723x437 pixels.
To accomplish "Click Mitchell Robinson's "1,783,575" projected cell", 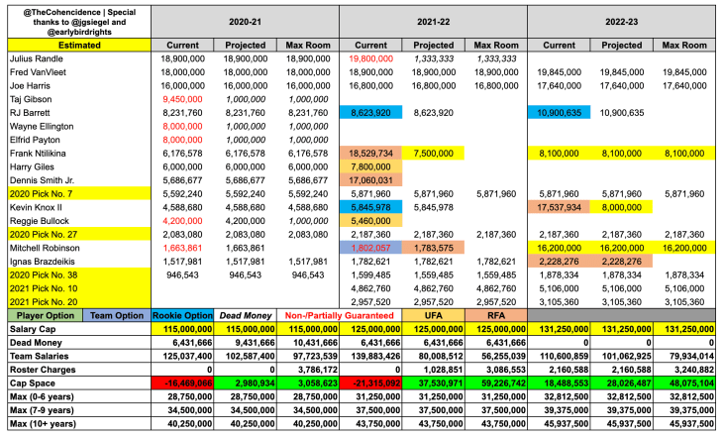I will click(x=434, y=248).
